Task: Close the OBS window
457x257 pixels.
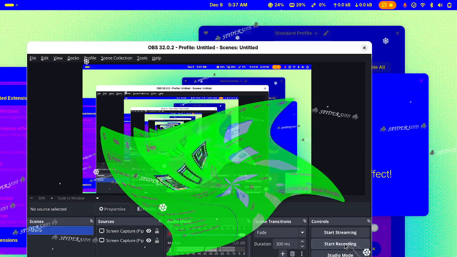Action: coord(364,47)
